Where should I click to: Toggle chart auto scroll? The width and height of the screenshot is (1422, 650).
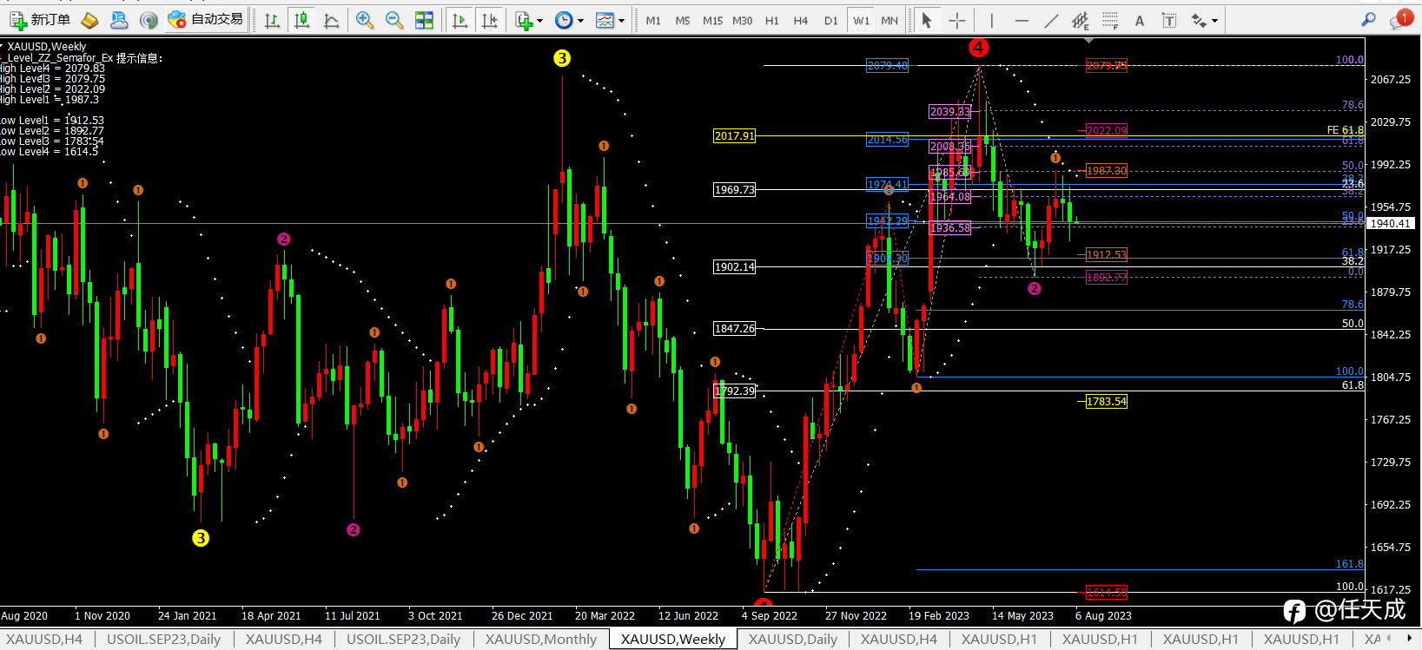pos(460,20)
